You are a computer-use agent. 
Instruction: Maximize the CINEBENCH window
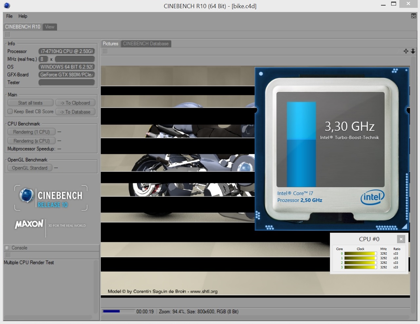394,4
